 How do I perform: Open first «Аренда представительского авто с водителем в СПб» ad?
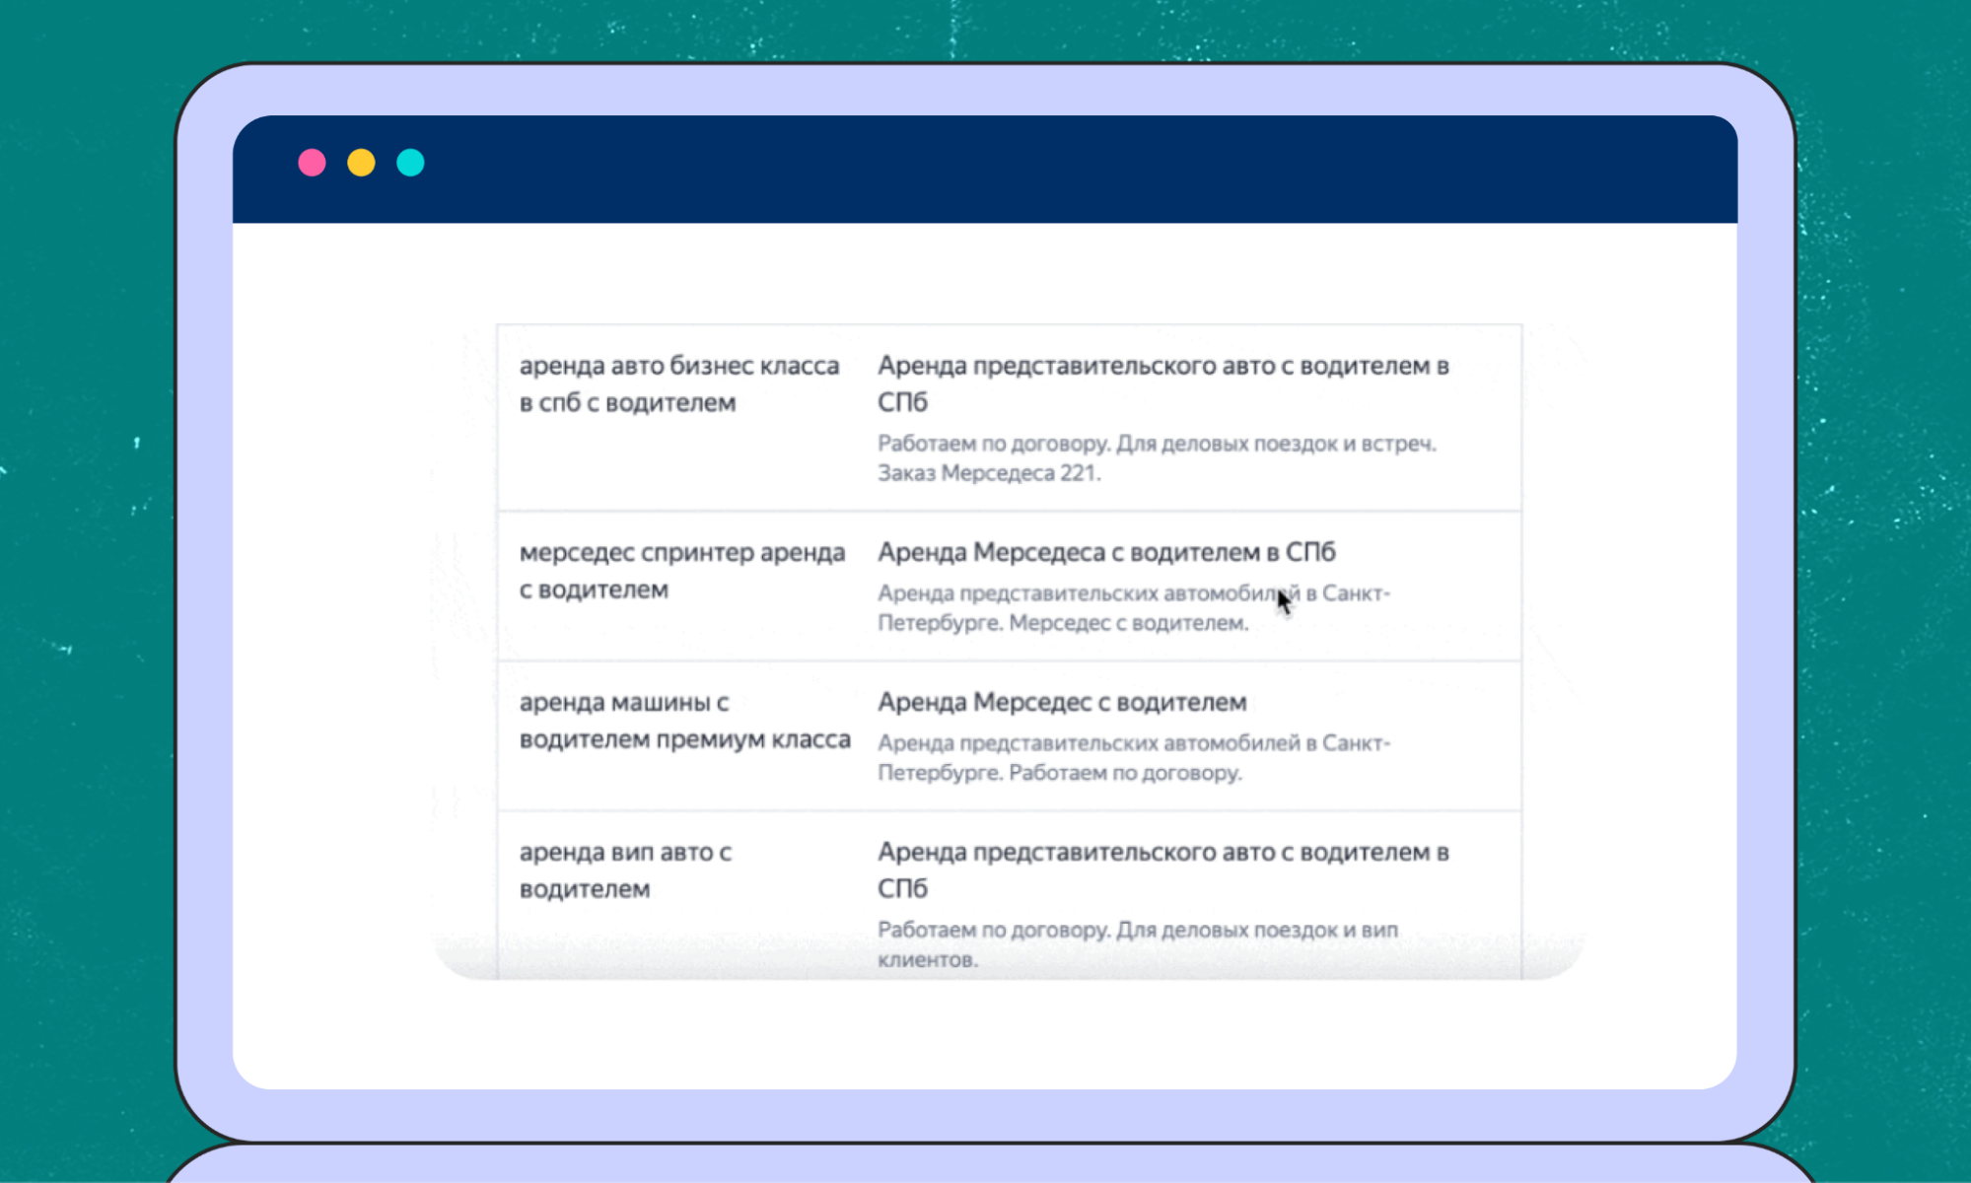(1164, 383)
